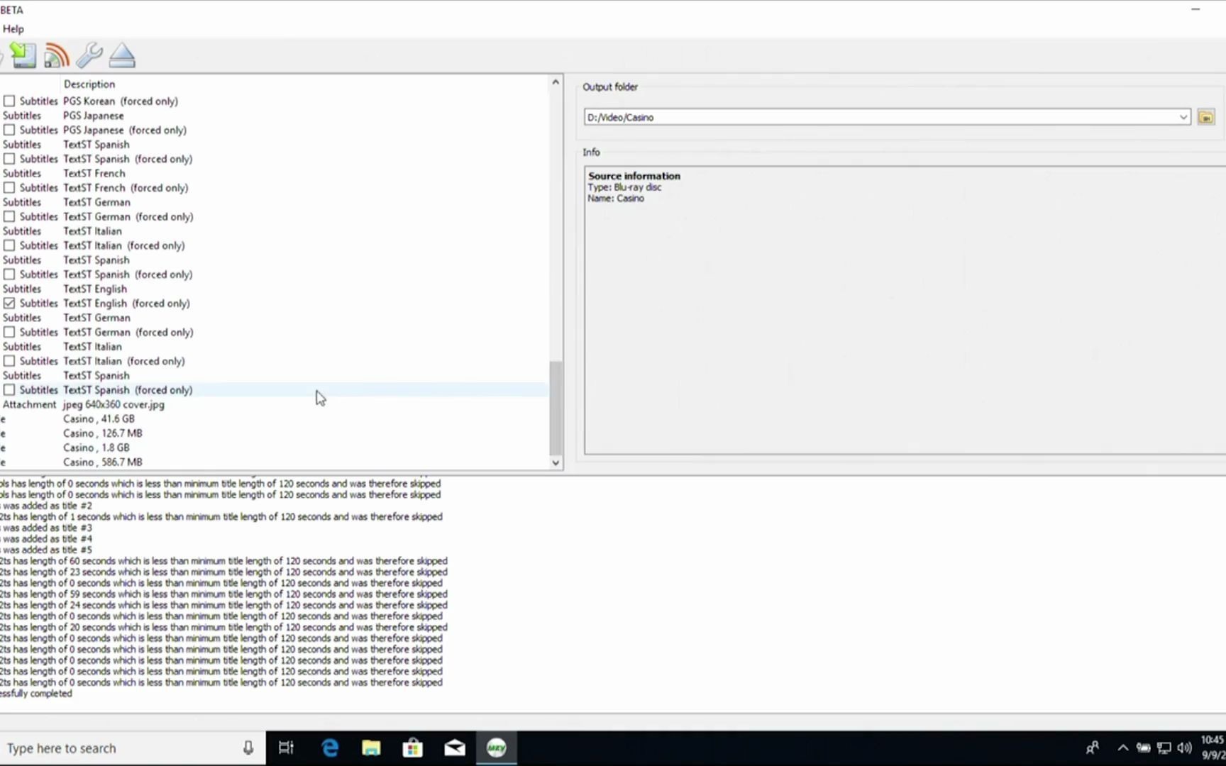Open the network status tray icon
This screenshot has height=766, width=1226.
coord(1164,748)
